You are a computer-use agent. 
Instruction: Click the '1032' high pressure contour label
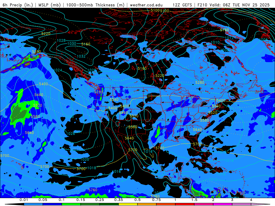pos(81,56)
